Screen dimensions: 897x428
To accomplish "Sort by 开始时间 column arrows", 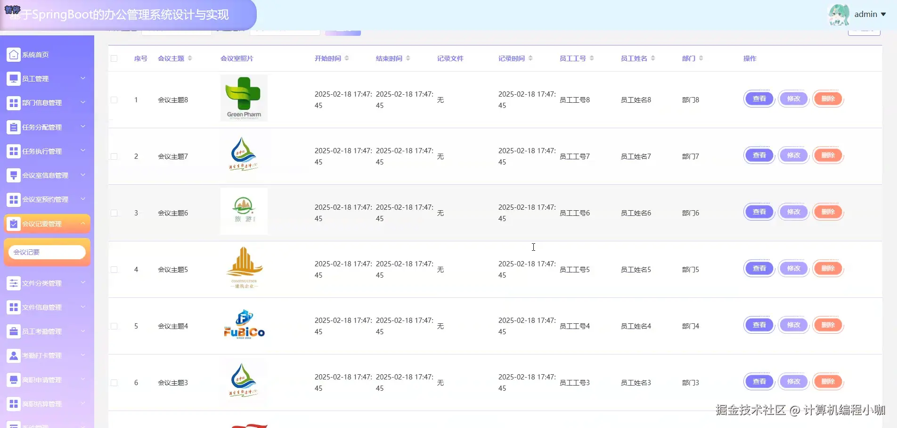I will [x=347, y=58].
